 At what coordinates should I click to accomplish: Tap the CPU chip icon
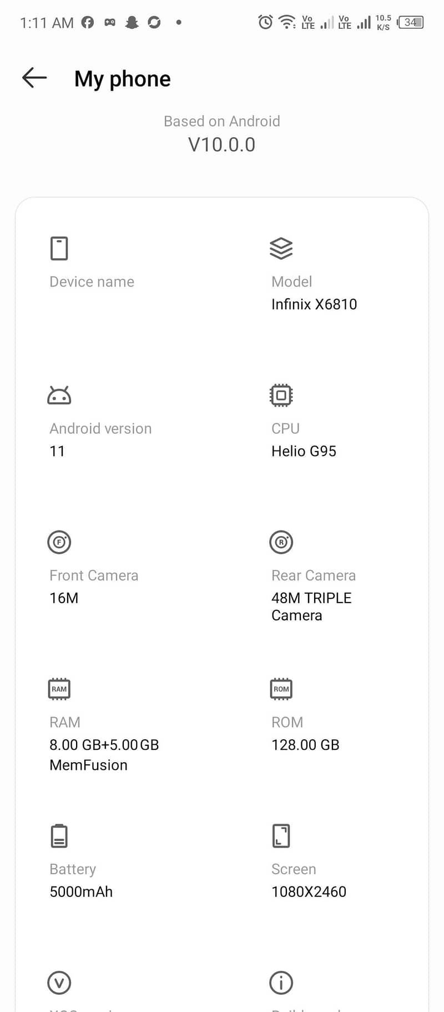(281, 395)
